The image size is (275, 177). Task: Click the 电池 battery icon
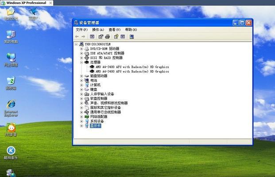point(87,81)
